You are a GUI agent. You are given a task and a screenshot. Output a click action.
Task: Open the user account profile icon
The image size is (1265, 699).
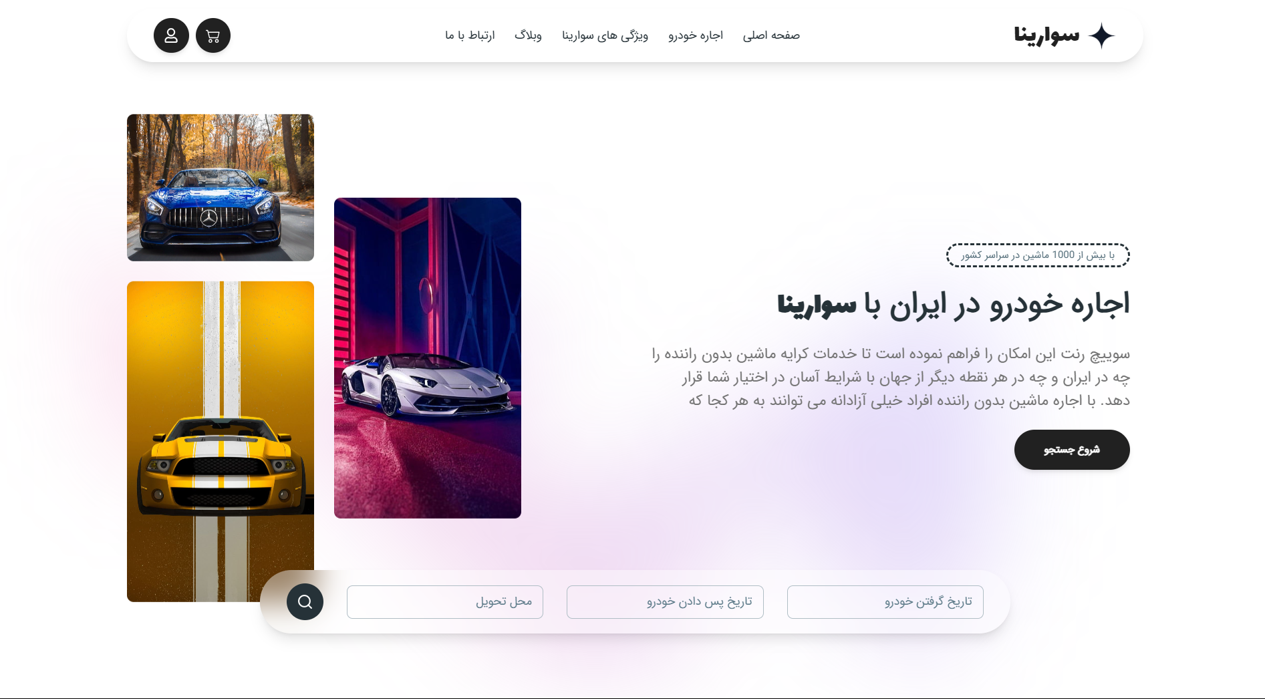tap(171, 35)
